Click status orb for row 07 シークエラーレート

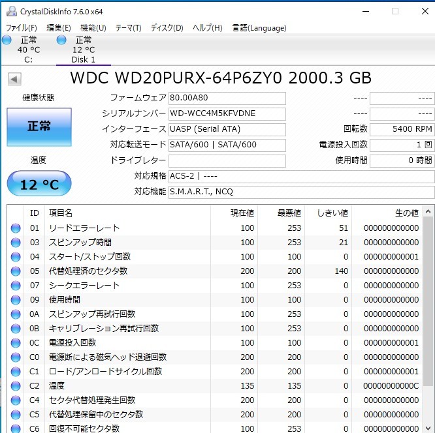[x=16, y=286]
